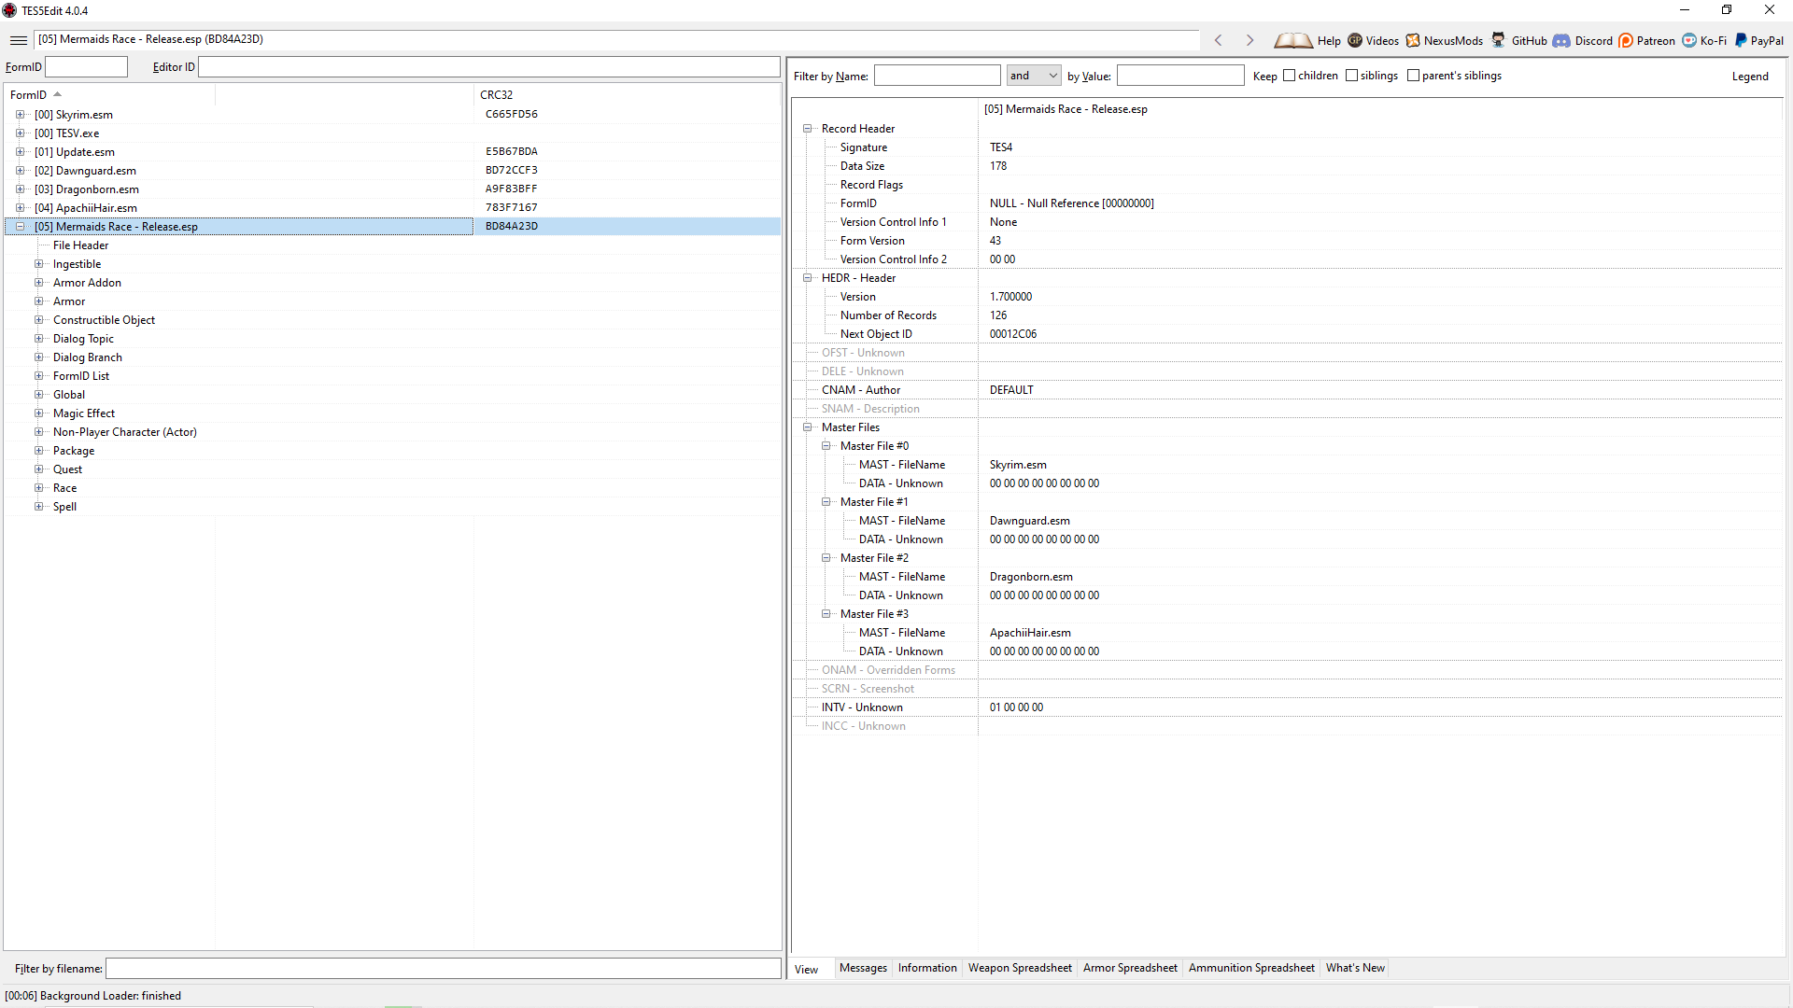Select the File Header tree item

[x=80, y=245]
